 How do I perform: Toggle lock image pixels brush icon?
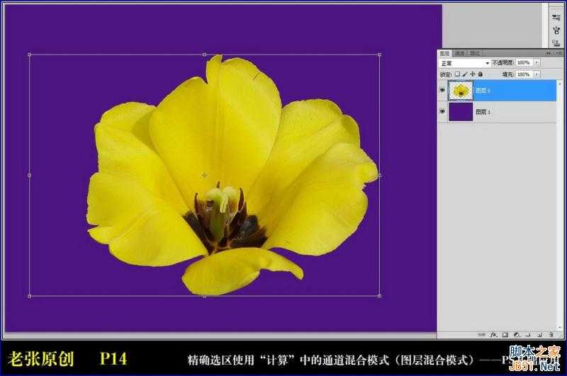coord(465,74)
